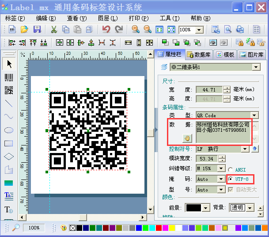
Task: Click the data text field
Action: (x=223, y=132)
